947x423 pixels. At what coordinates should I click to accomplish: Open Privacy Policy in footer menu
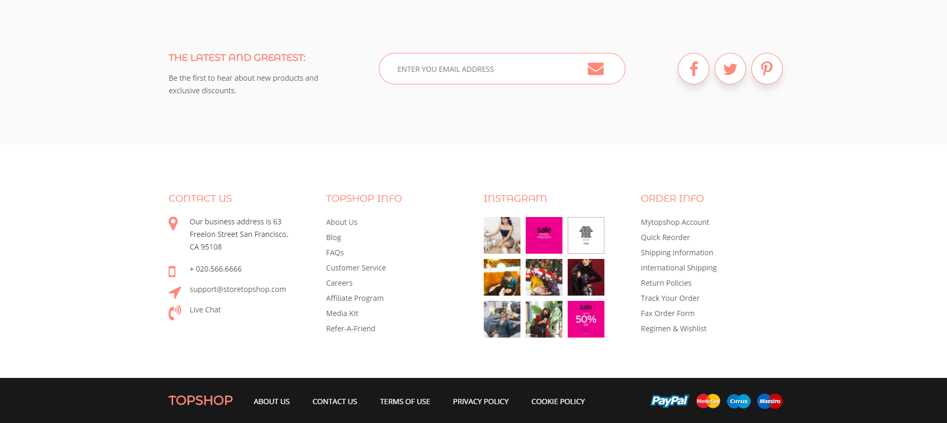481,402
